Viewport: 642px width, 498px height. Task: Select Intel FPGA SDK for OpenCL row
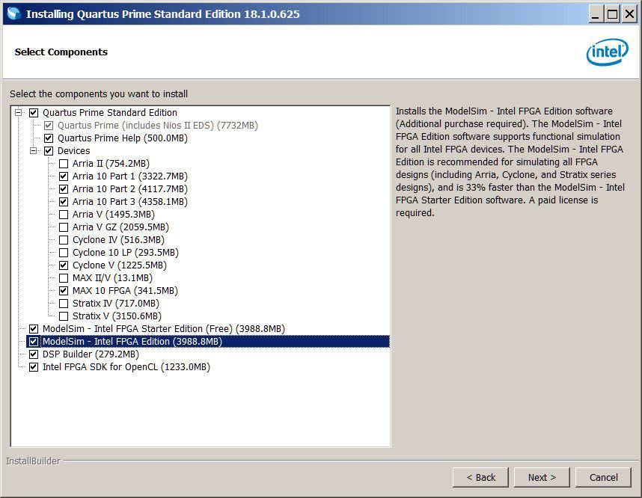[x=126, y=367]
